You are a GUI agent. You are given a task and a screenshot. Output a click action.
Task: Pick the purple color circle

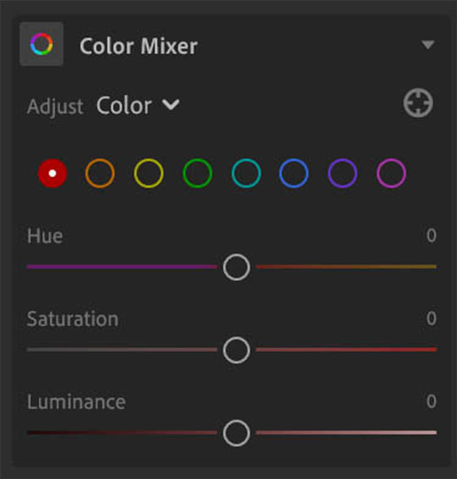coord(342,173)
